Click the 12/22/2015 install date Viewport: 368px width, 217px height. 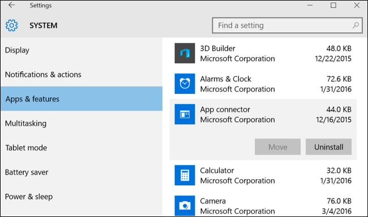point(333,59)
